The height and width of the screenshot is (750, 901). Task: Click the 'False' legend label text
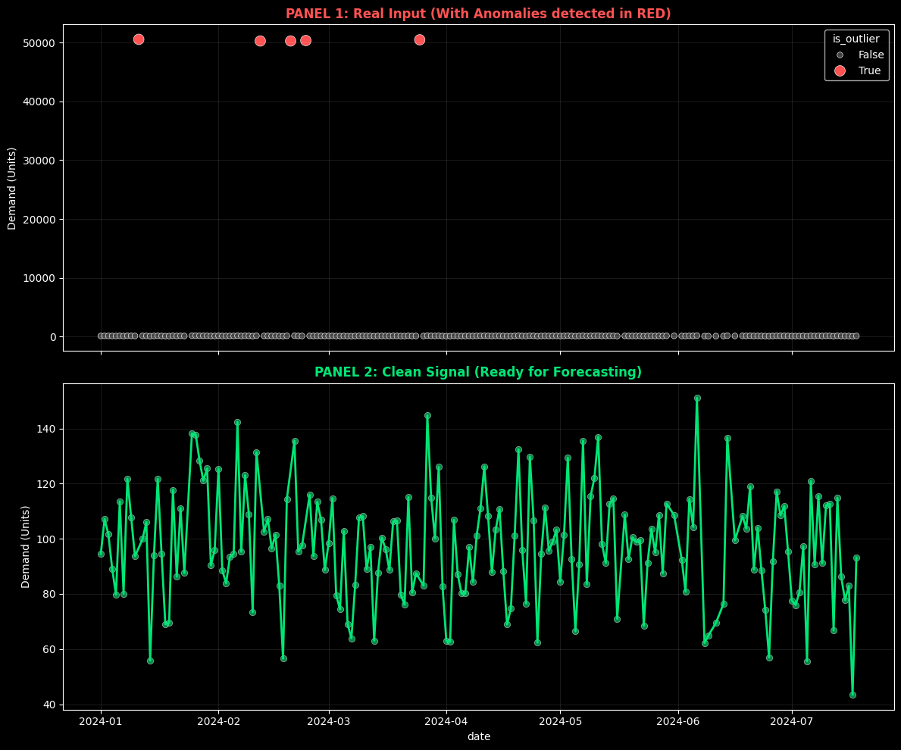(x=871, y=55)
